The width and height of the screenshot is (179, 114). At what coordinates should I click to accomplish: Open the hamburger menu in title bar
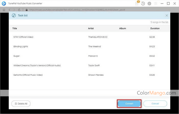pos(155,4)
